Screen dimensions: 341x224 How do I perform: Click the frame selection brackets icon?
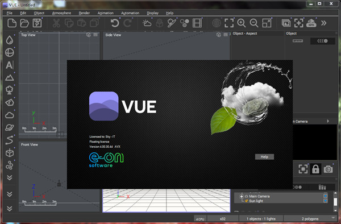pos(229,23)
